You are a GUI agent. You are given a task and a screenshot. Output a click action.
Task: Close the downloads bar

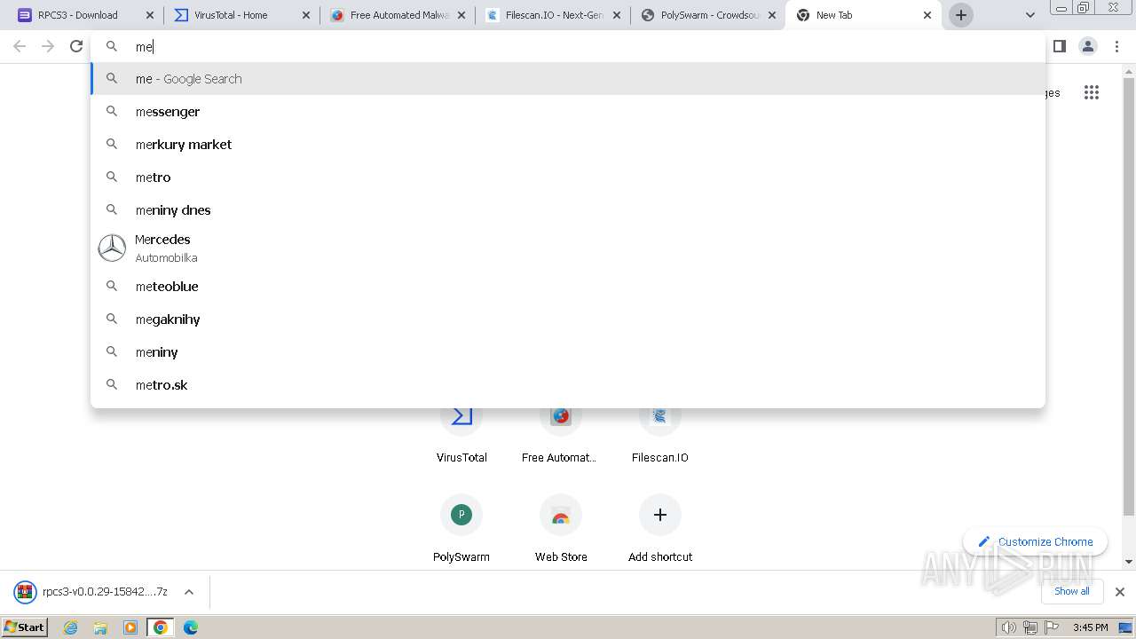tap(1119, 592)
